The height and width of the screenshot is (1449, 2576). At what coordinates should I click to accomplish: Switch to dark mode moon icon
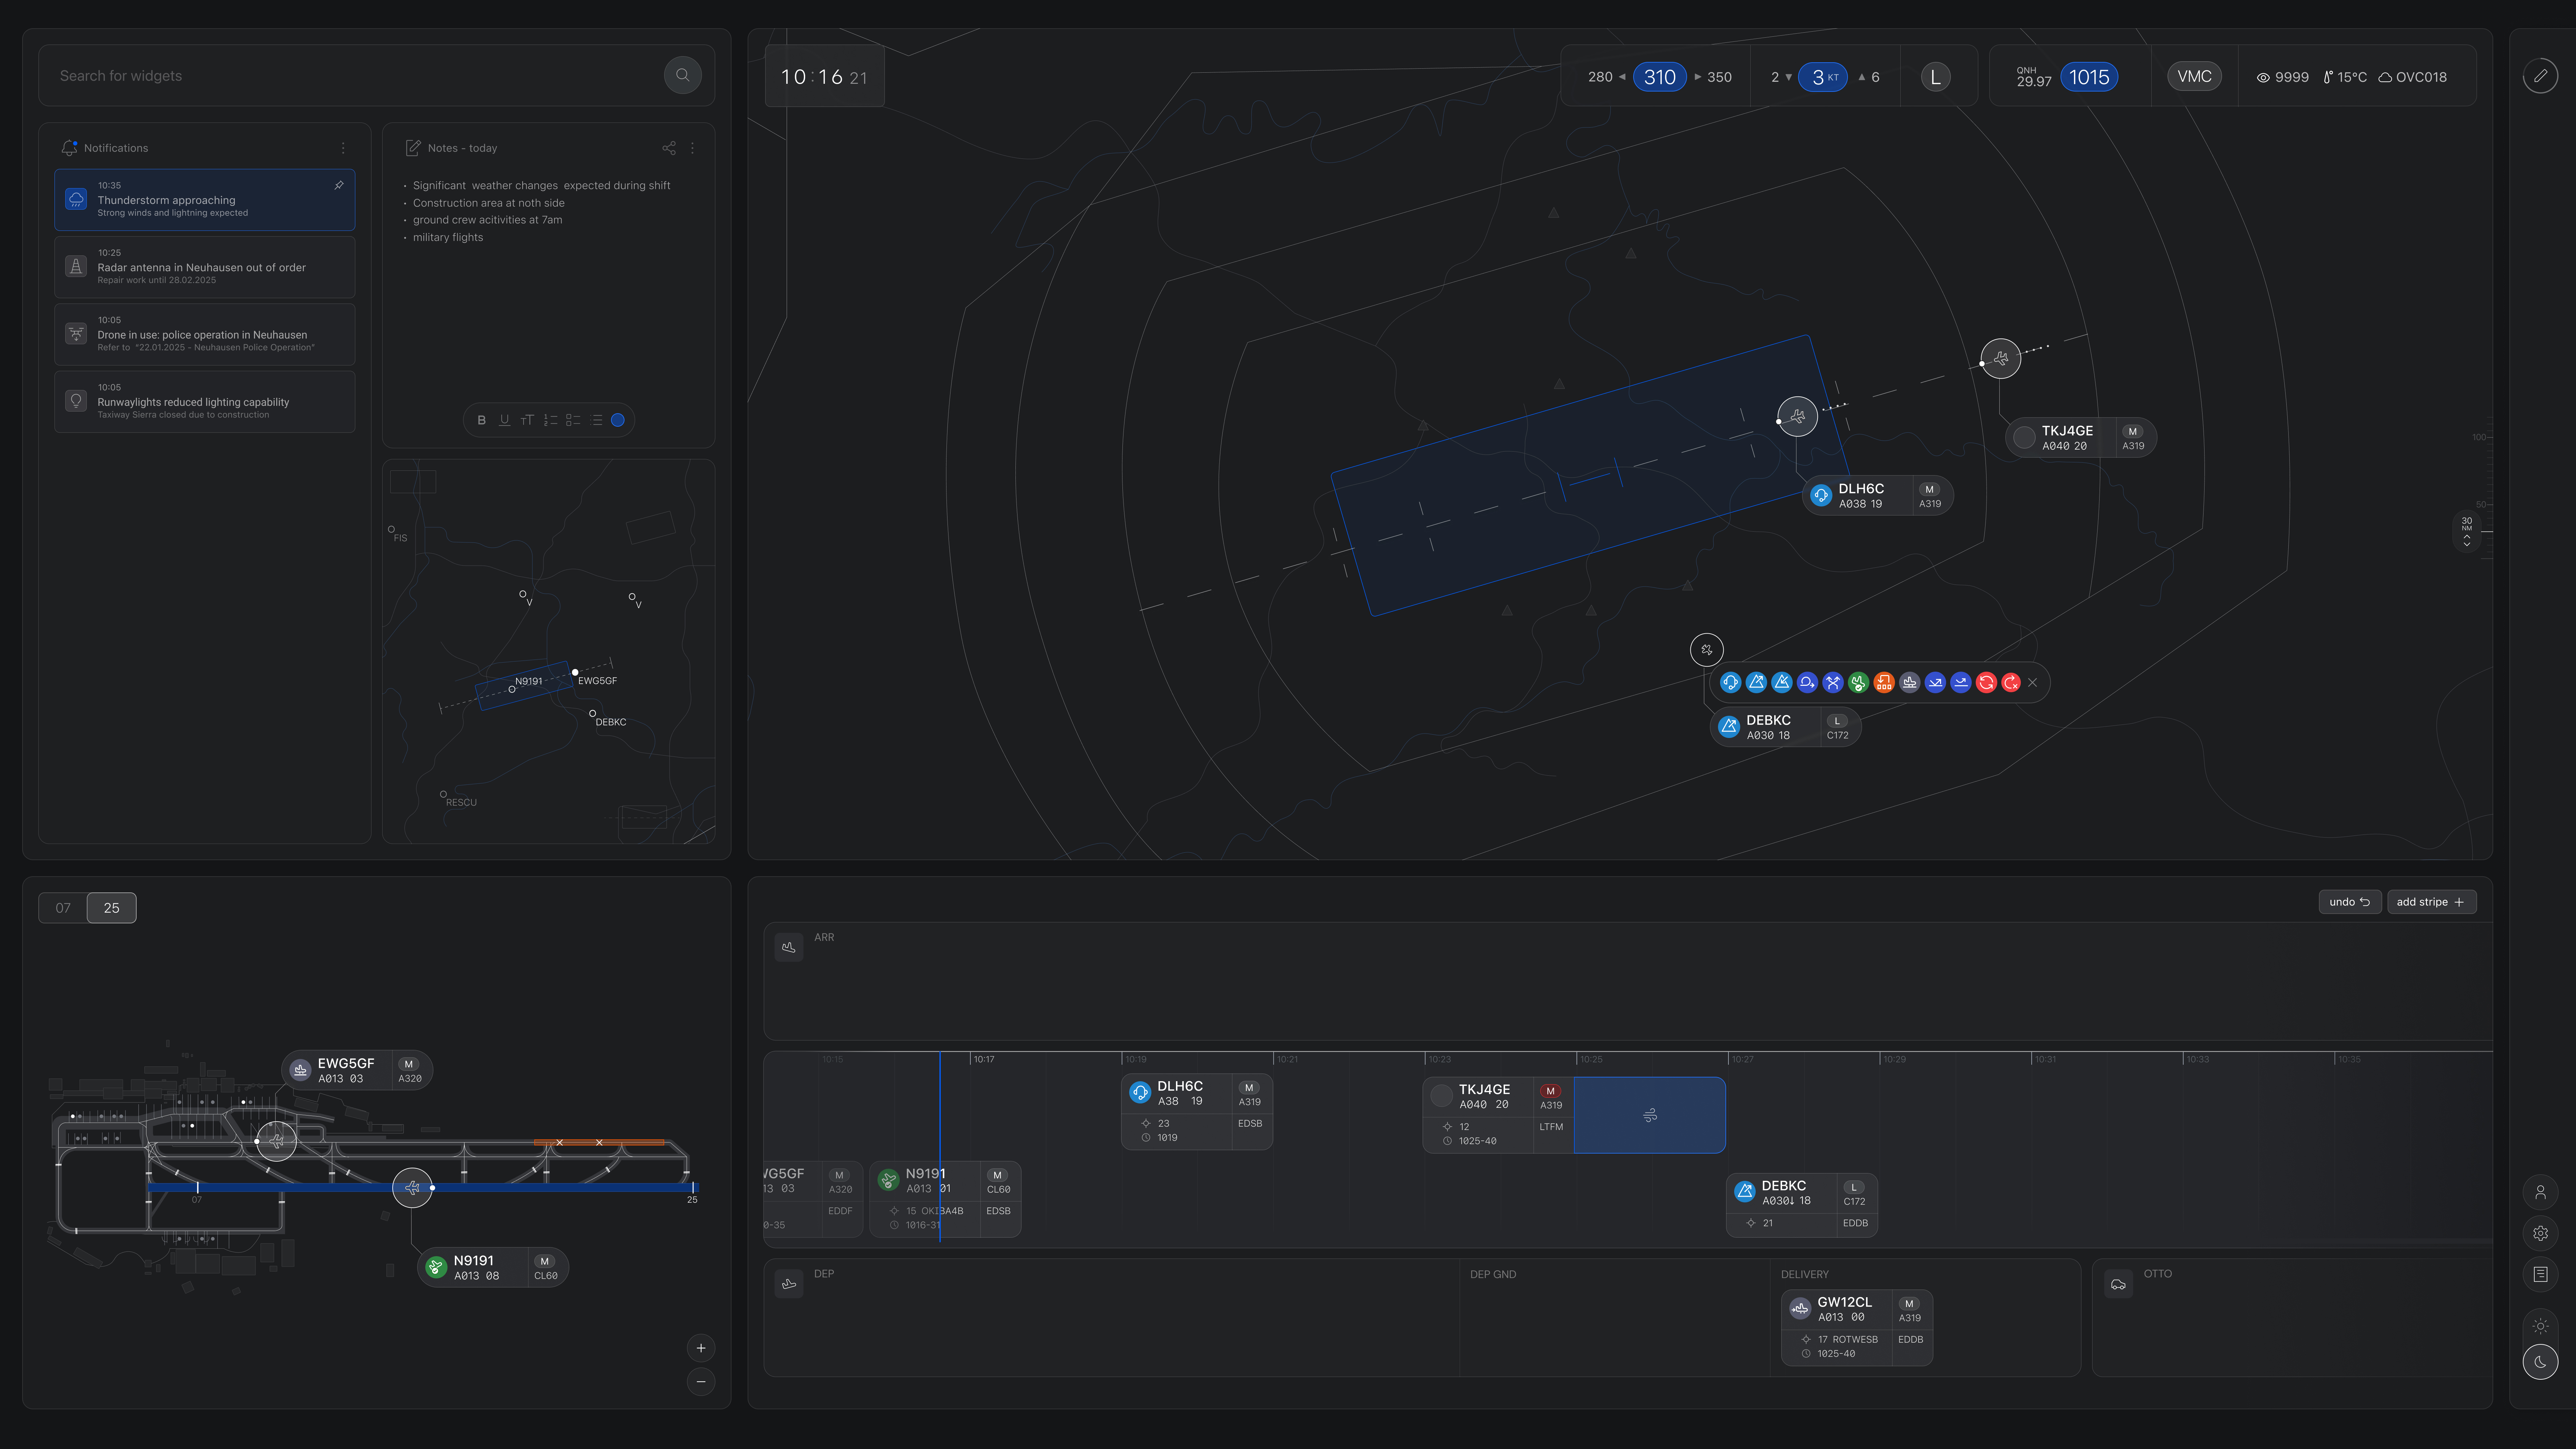(2540, 1362)
